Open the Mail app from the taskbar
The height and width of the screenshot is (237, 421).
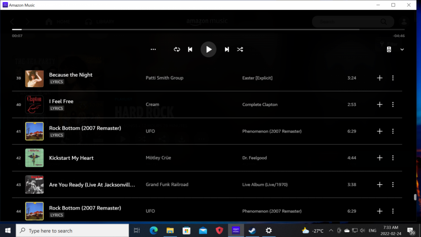[x=203, y=230]
